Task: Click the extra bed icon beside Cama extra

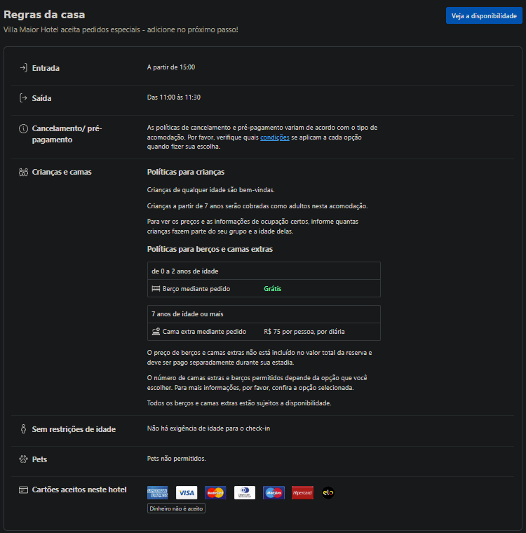Action: (x=156, y=332)
